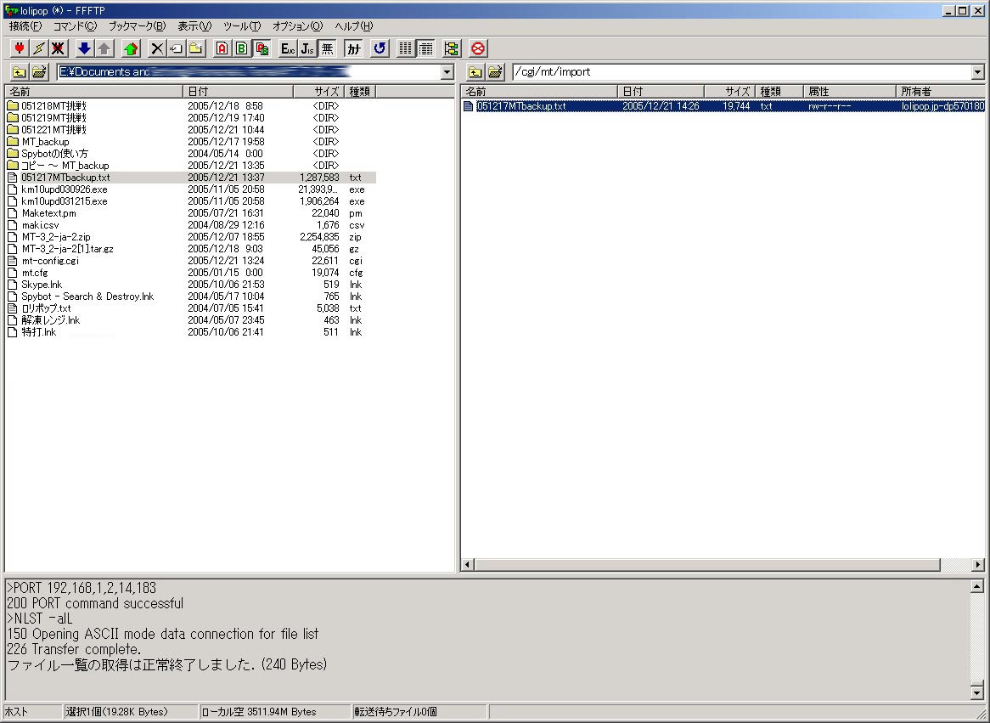Click the Refresh file list icon

[x=380, y=48]
